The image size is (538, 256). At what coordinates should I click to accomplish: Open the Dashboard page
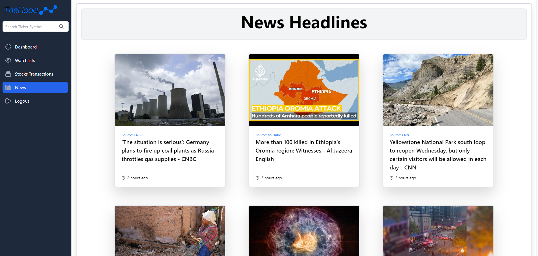[x=35, y=47]
